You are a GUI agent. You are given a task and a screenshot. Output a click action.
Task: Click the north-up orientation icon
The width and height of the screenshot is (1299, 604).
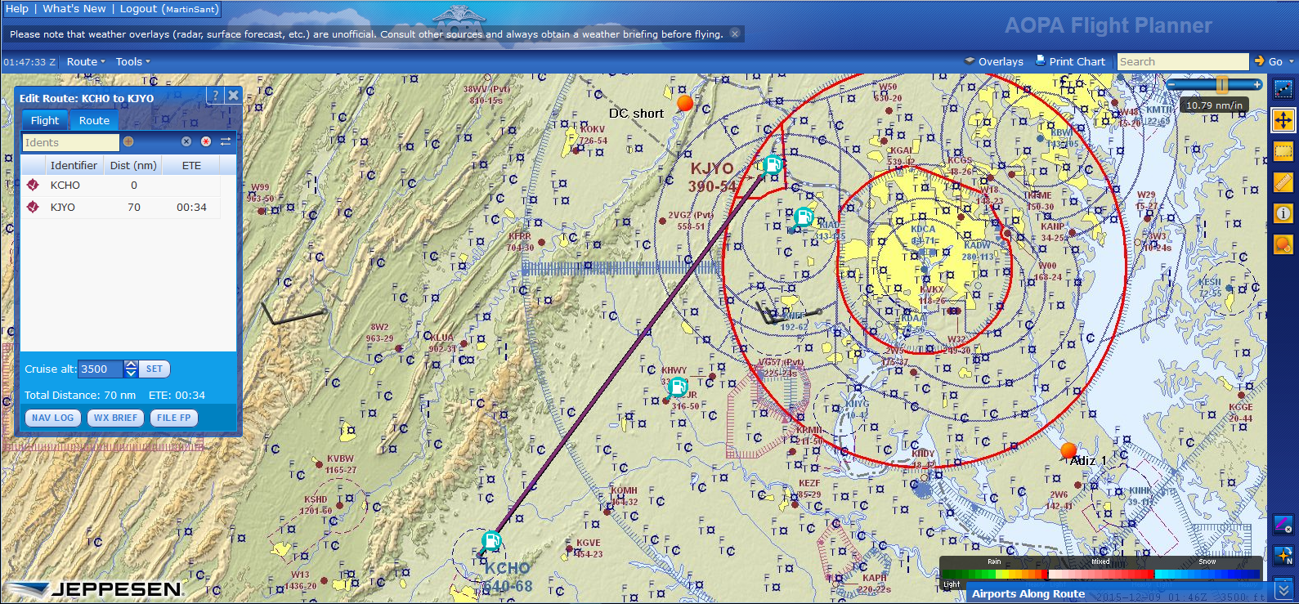[1283, 556]
